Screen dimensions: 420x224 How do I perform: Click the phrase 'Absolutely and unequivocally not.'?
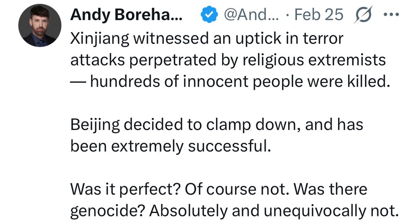click(274, 211)
